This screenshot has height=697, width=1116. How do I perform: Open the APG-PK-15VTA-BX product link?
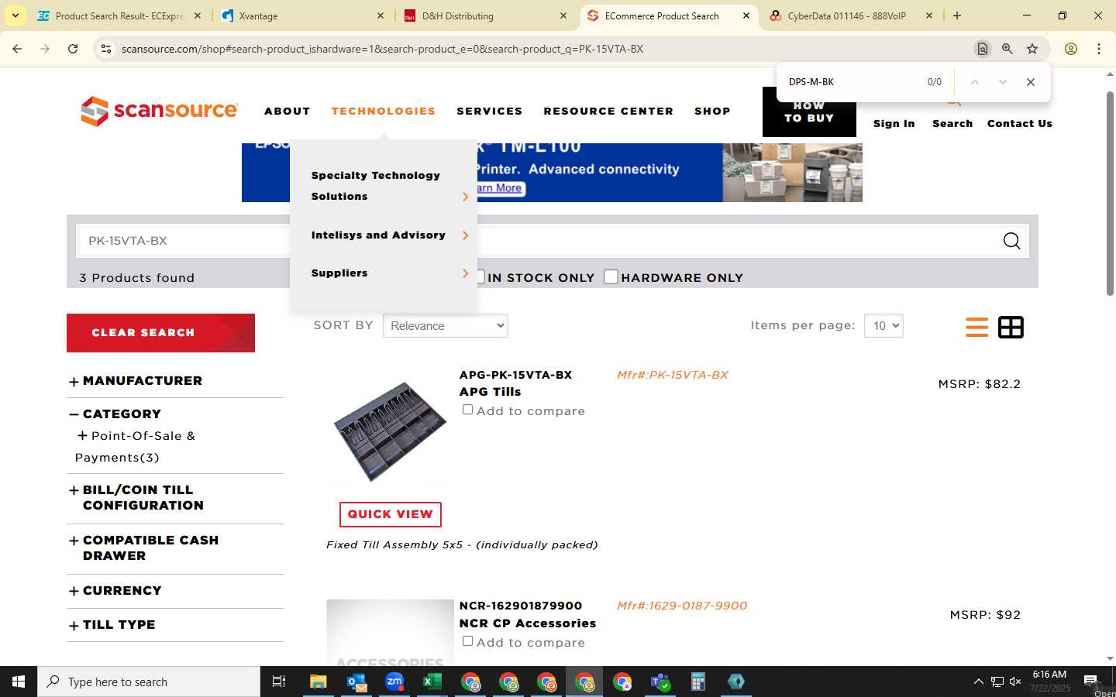[515, 375]
